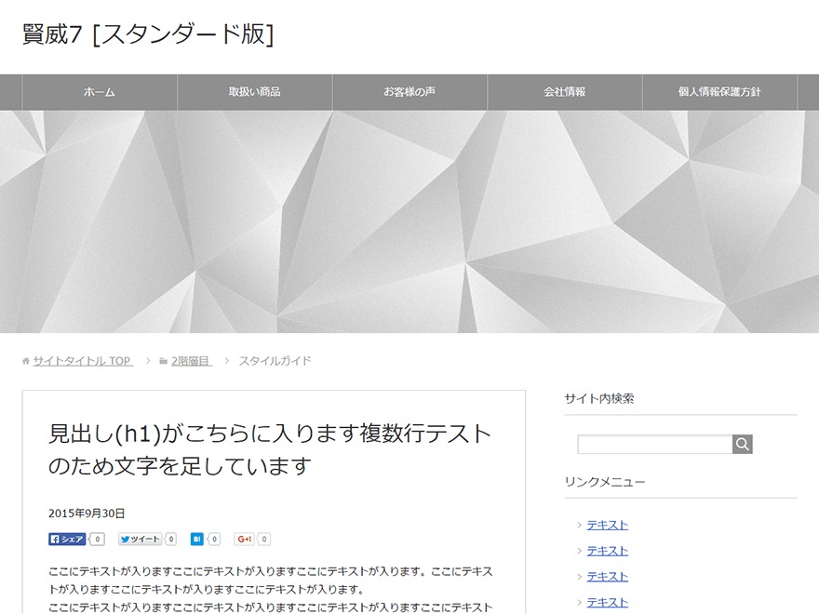
Task: Click the 見出し(h1) article heading
Action: tap(270, 450)
